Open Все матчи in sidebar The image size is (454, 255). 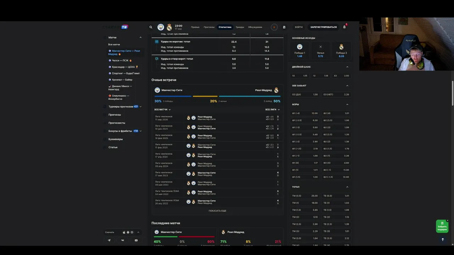[114, 45]
